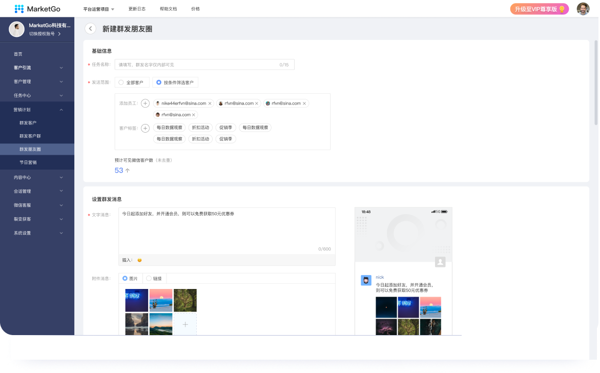Open the 平台运营项目 dropdown
This screenshot has width=600, height=373.
coord(99,9)
